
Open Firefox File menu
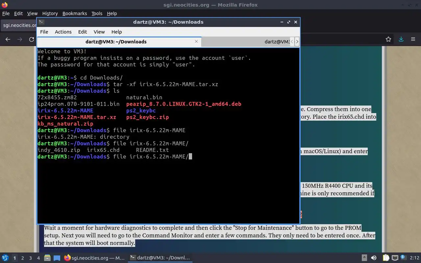6,13
